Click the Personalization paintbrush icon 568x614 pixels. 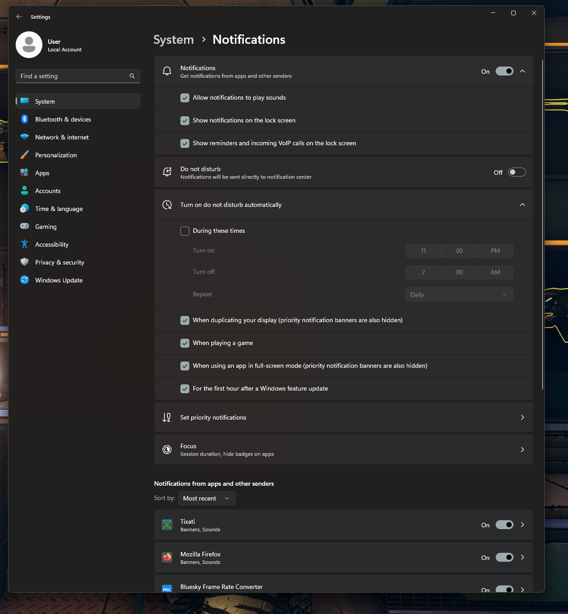click(25, 155)
